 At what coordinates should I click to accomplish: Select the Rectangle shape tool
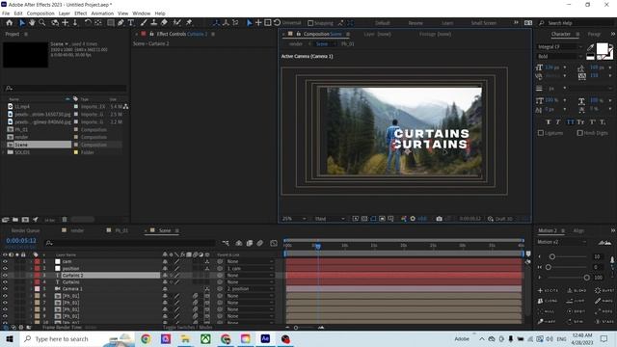click(x=111, y=23)
